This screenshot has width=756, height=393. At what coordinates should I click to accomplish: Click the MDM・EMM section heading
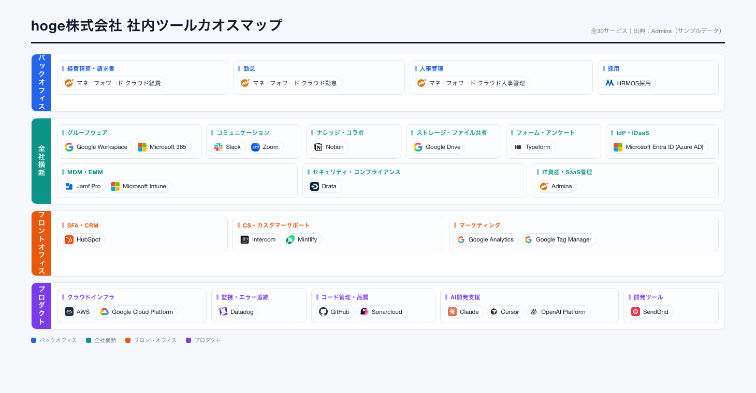tap(85, 172)
